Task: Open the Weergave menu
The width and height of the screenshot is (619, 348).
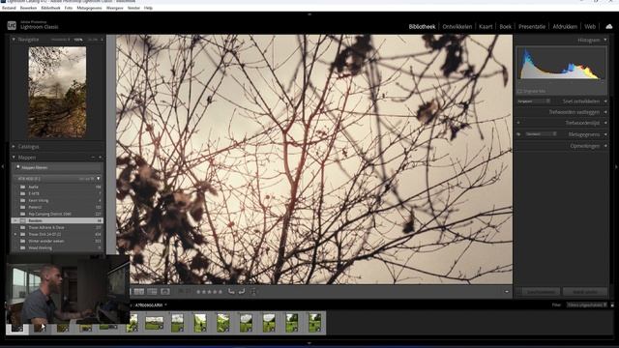Action: [115, 8]
